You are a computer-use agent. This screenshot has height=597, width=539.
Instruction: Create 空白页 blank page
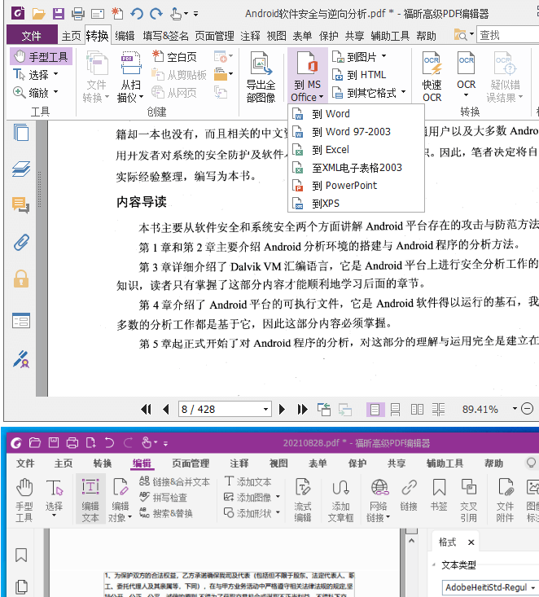175,57
